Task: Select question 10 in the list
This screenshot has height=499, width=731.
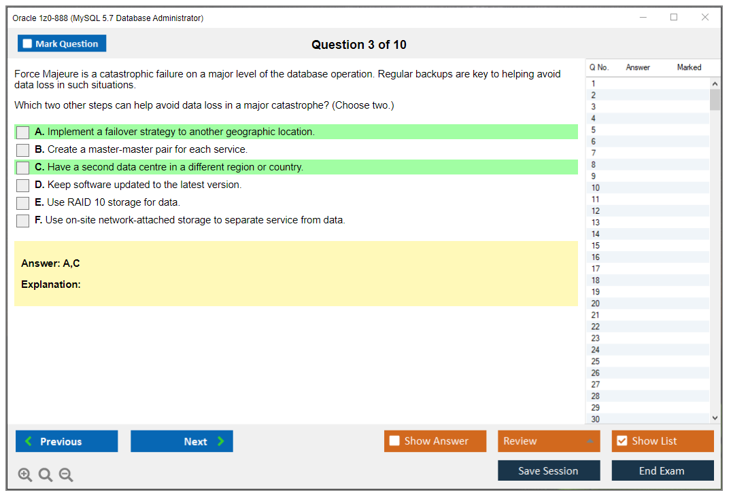Action: coord(596,188)
